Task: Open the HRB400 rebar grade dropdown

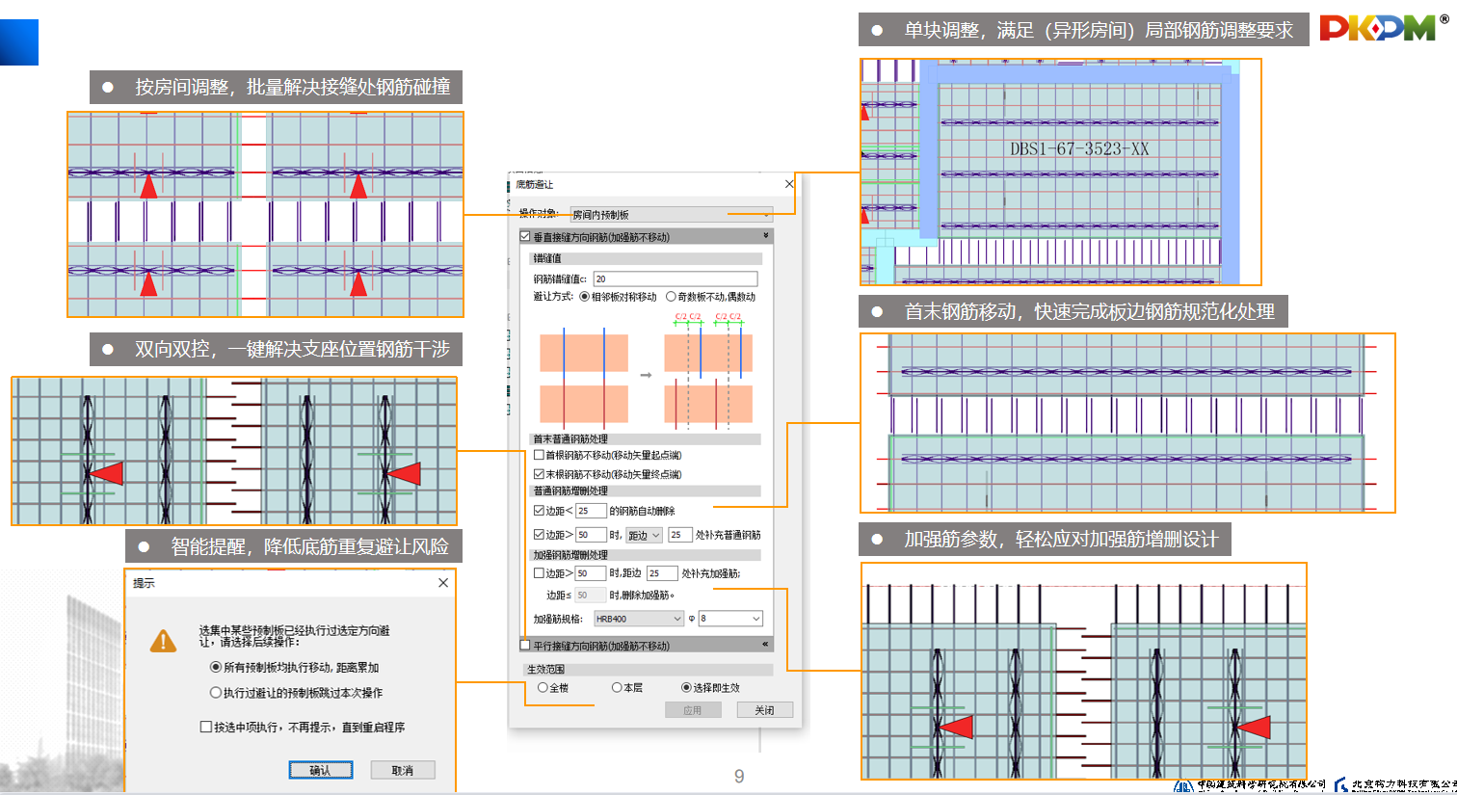Action: click(x=638, y=619)
